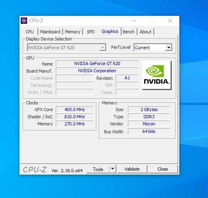This screenshot has width=208, height=198.
Task: Open the Mainboard tab
Action: [x=50, y=32]
